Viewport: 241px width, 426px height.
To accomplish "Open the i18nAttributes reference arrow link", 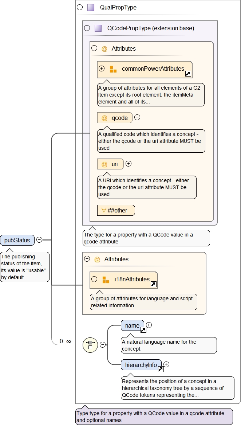I will coord(153,285).
